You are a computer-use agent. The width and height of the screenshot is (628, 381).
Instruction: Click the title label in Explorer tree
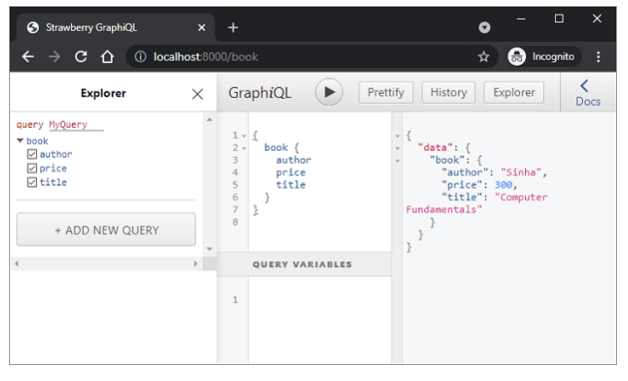click(x=53, y=183)
